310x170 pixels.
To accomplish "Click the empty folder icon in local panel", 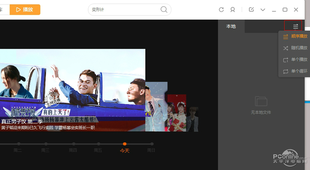I will (x=261, y=101).
